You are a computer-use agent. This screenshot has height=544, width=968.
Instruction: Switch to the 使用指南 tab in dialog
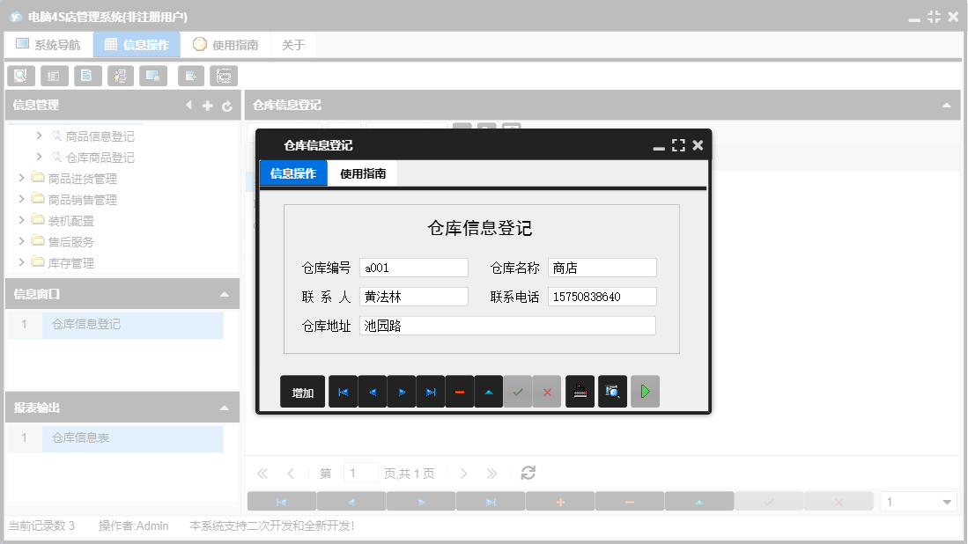coord(362,173)
